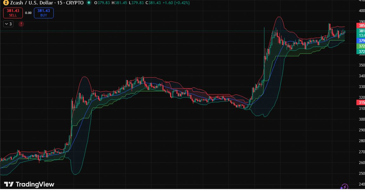Click the 280 price scale tick
Viewport: 365px width, 190px height.
pos(362,141)
